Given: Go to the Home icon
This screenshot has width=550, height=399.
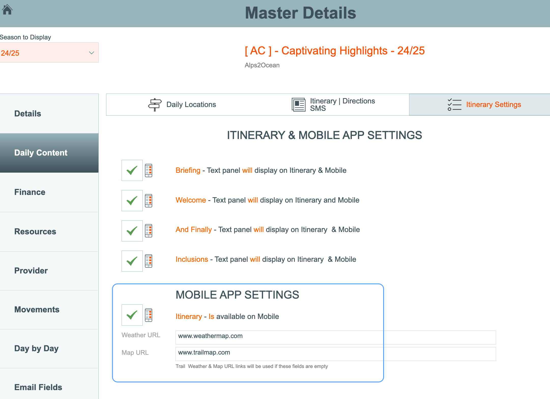Looking at the screenshot, I should [7, 10].
